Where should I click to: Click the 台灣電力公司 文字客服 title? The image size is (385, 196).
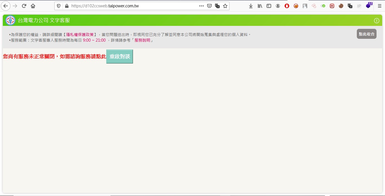[x=44, y=20]
